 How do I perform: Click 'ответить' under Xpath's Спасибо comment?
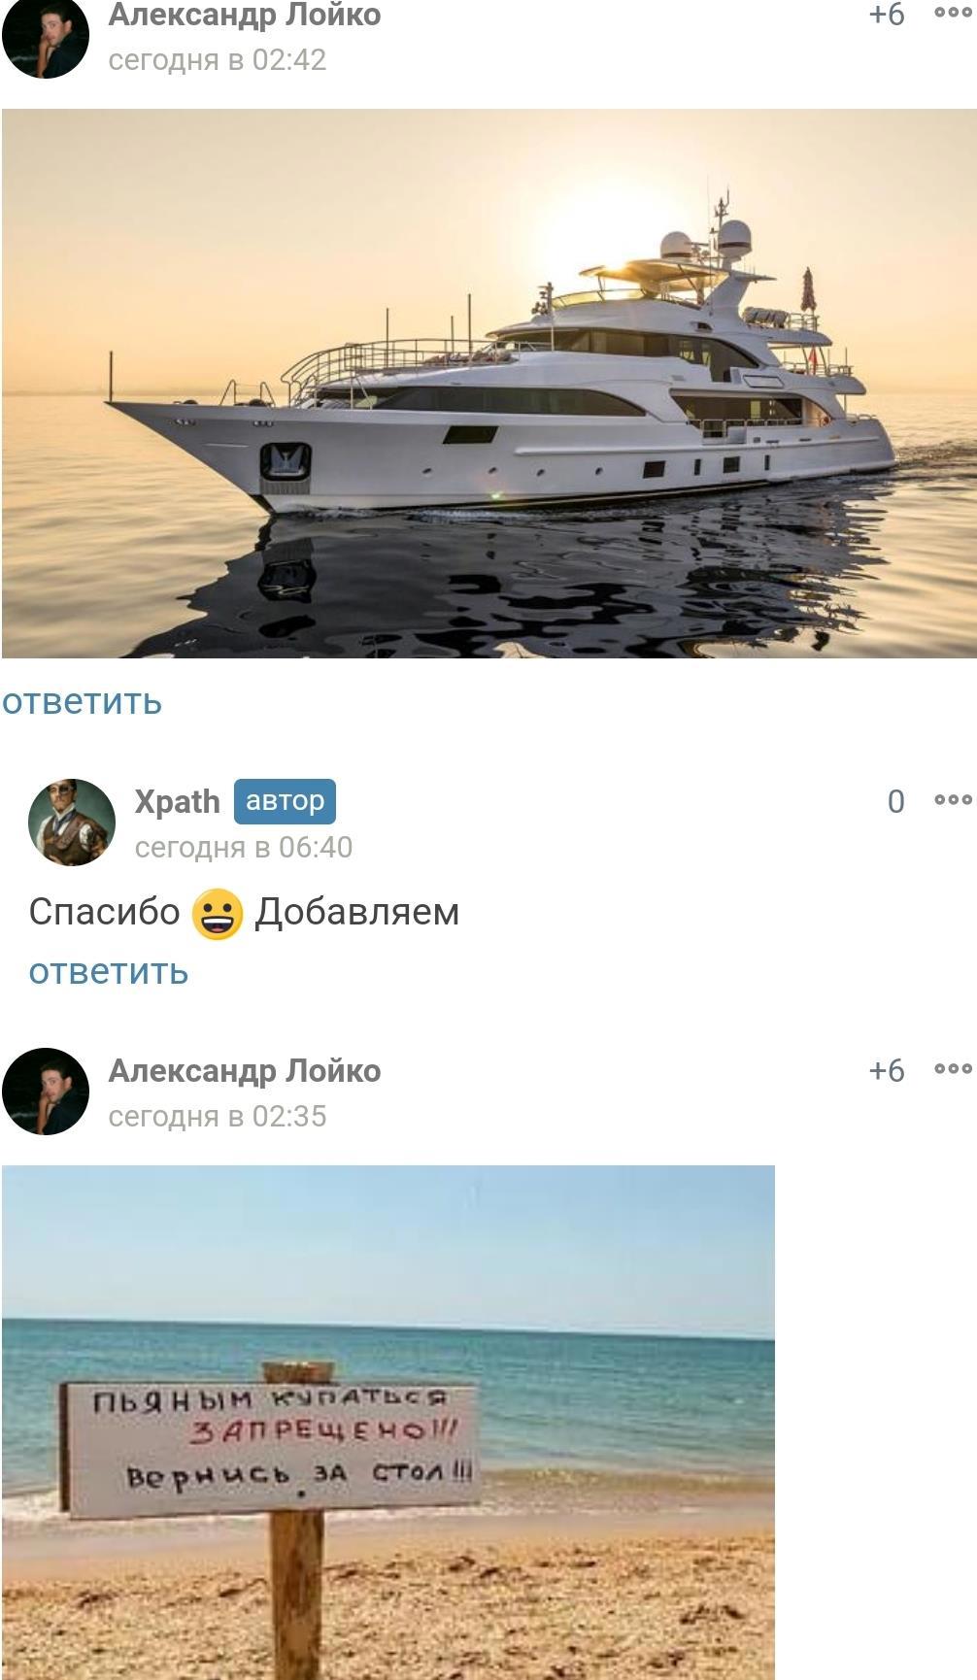(109, 971)
